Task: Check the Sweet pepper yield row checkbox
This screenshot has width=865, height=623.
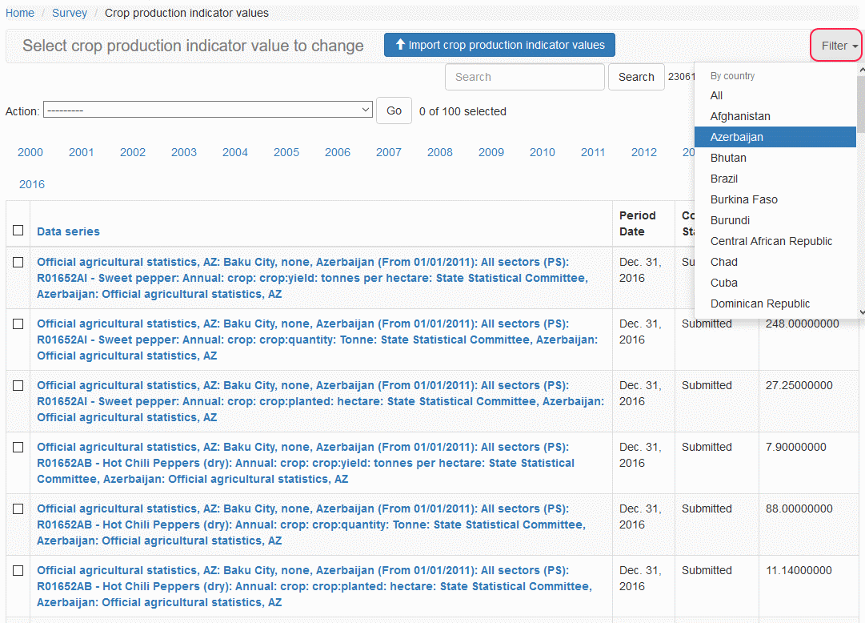Action: (x=18, y=262)
